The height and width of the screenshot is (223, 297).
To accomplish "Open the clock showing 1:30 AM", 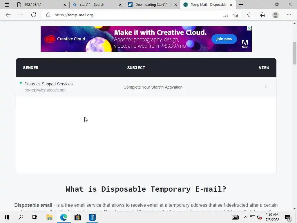I will tap(272, 217).
